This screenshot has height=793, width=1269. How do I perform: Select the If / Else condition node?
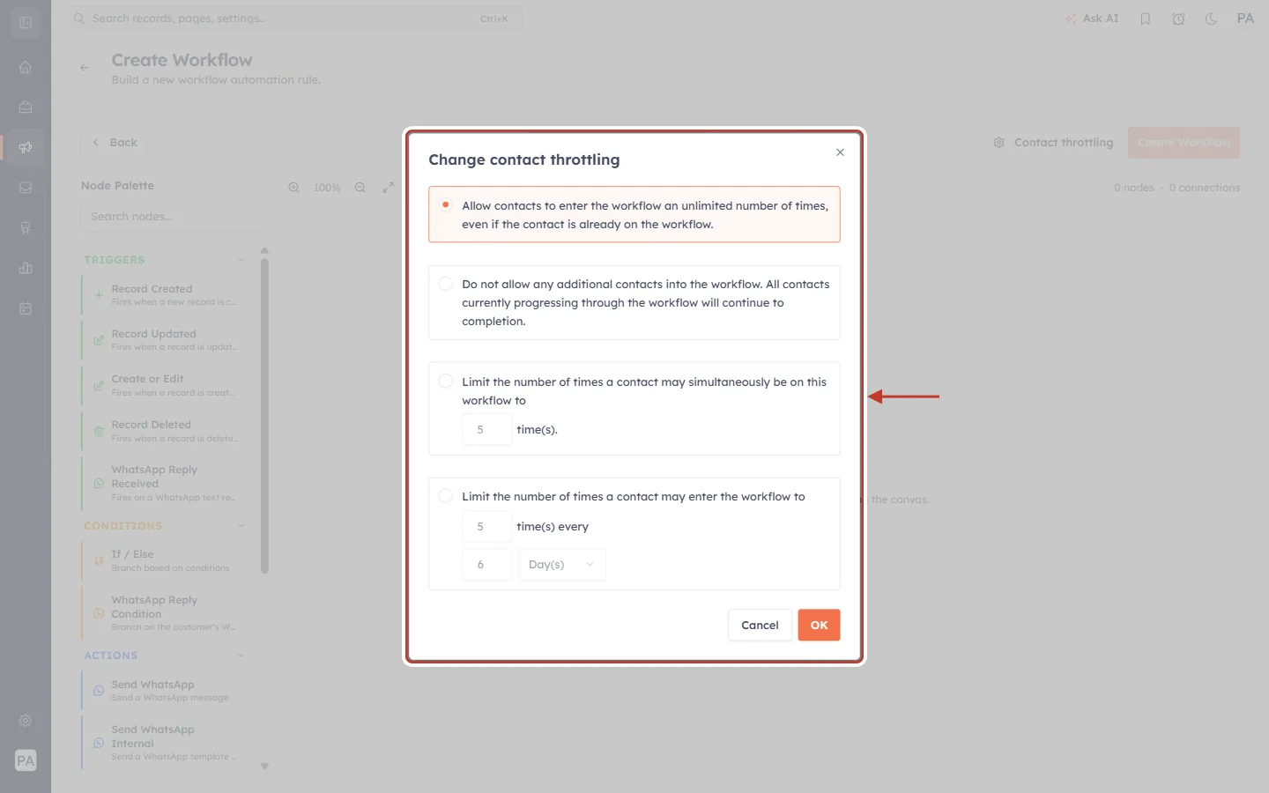(164, 560)
